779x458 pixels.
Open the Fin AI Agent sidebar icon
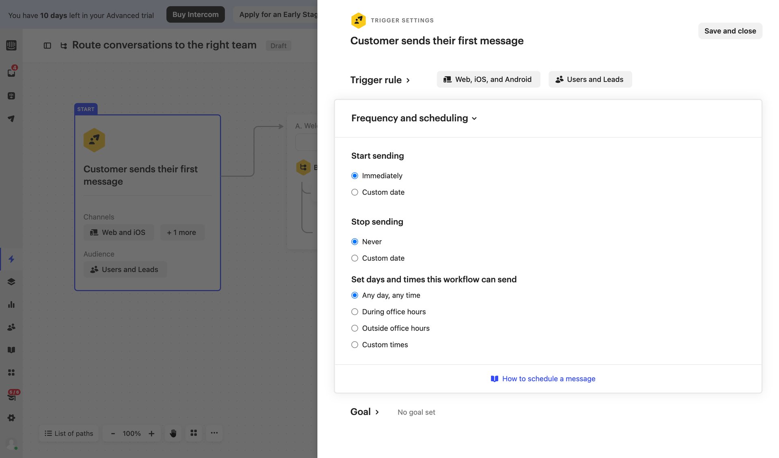click(x=11, y=96)
